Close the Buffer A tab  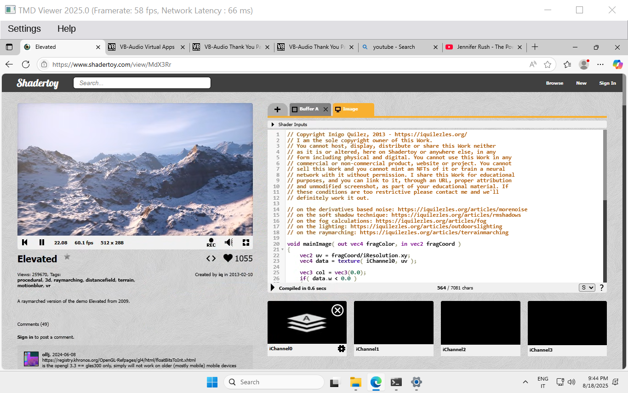(325, 110)
